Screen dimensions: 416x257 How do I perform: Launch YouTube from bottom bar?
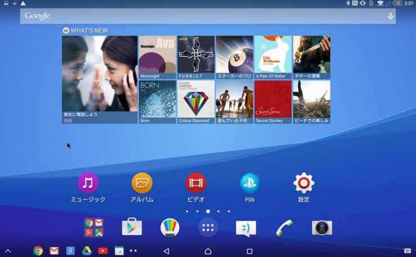click(103, 251)
